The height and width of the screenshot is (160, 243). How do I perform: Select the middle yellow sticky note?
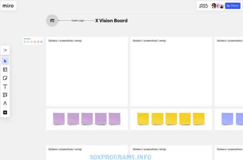[171, 119]
